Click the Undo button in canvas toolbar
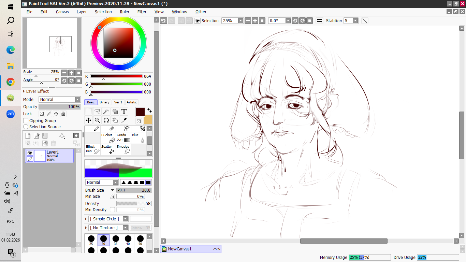466x262 pixels. pyautogui.click(x=164, y=21)
